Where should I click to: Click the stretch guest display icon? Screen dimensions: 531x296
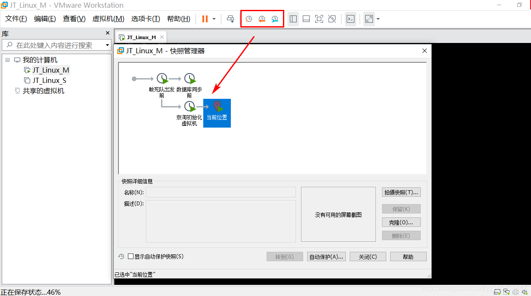click(369, 19)
